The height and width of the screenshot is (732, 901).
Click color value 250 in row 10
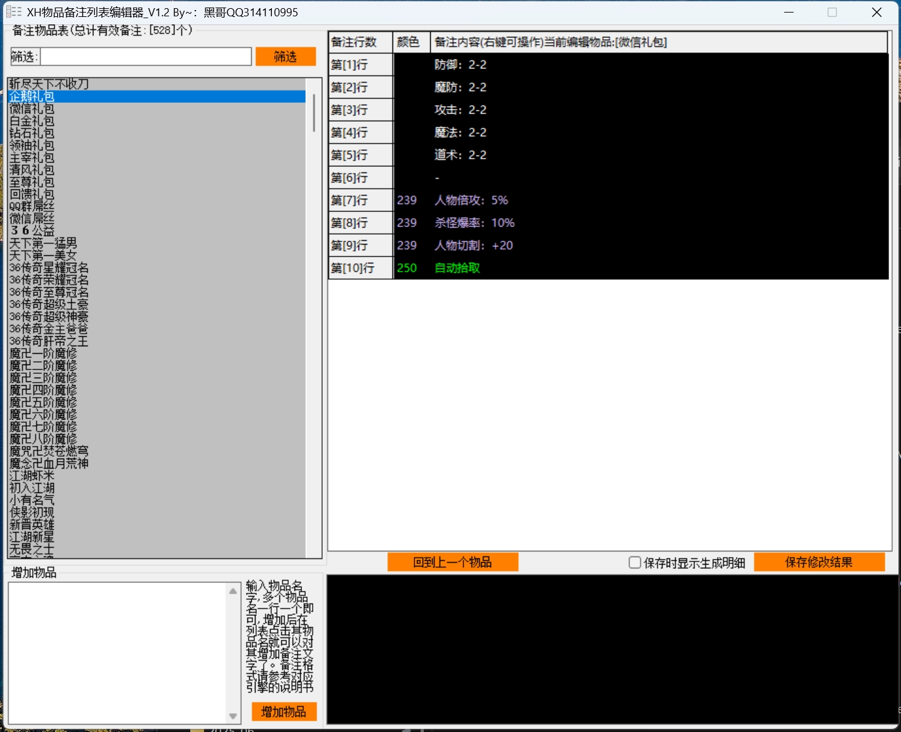[407, 268]
